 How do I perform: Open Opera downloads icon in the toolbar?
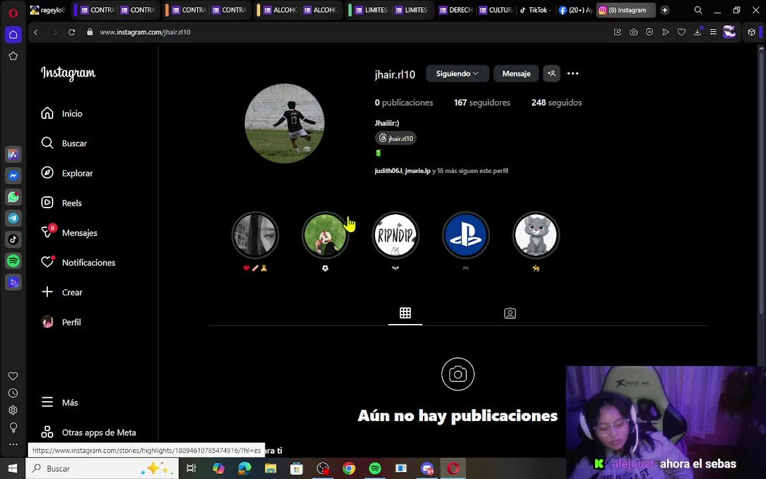click(x=697, y=32)
